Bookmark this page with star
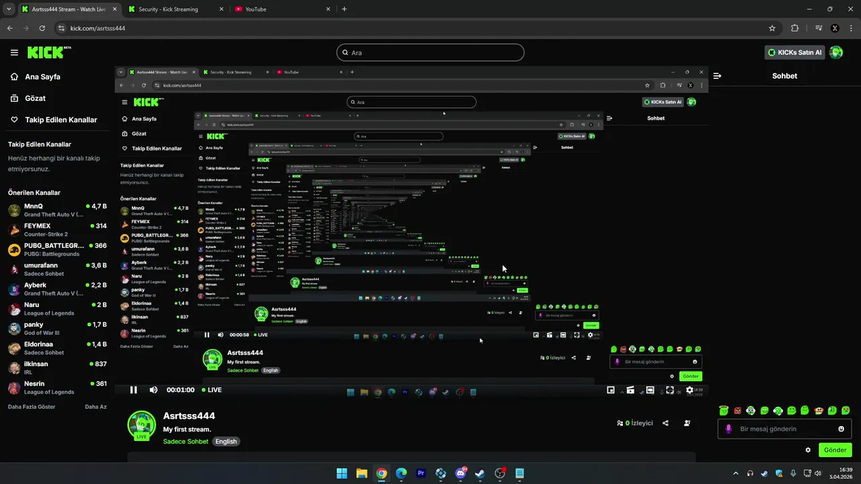Image resolution: width=861 pixels, height=484 pixels. (x=772, y=28)
